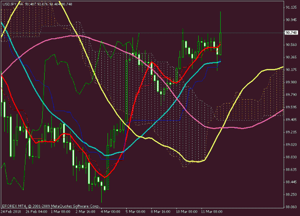Click the 89.020 price scale label
300x216 pixels.
pyautogui.click(x=291, y=145)
